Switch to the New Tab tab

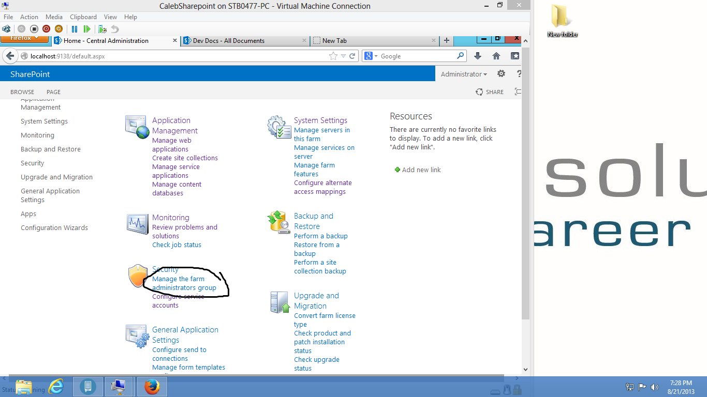[x=375, y=40]
